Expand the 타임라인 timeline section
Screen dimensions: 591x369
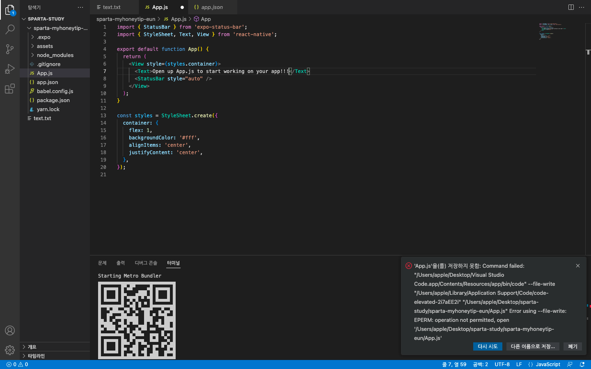click(55, 356)
